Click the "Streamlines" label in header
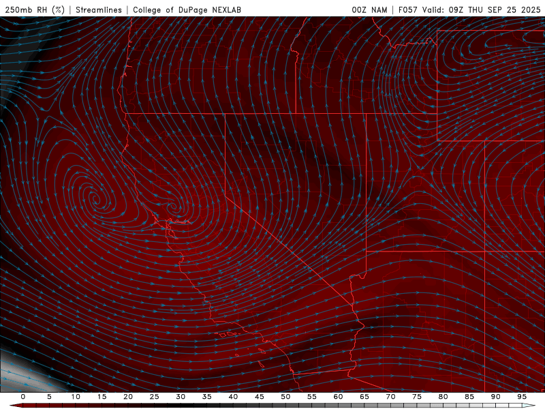This screenshot has height=409, width=545. (x=99, y=10)
